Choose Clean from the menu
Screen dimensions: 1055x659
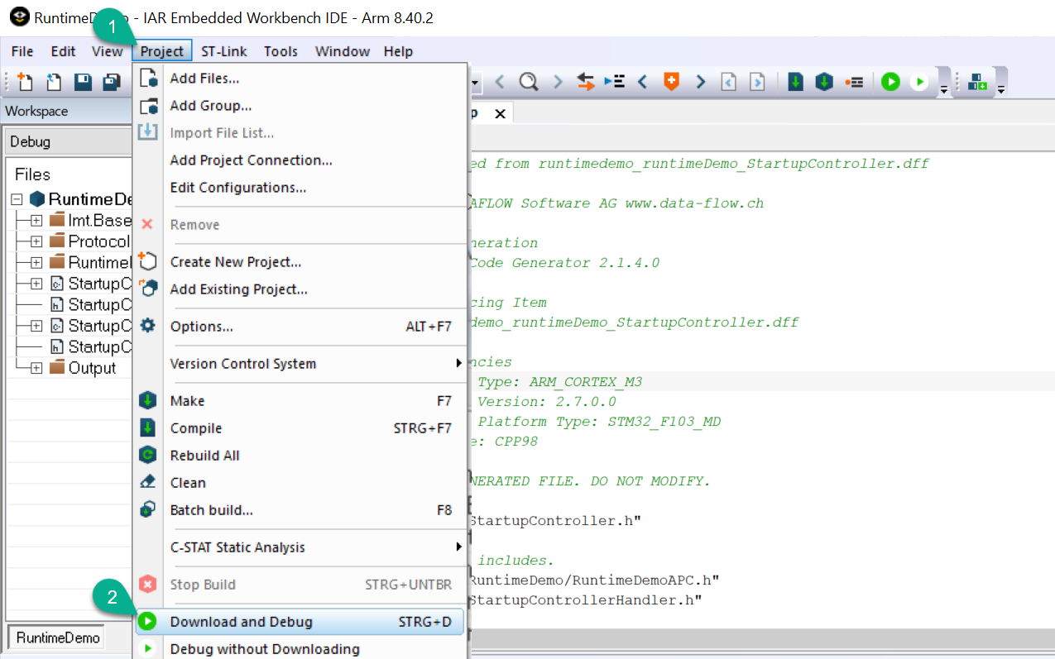coord(300,483)
